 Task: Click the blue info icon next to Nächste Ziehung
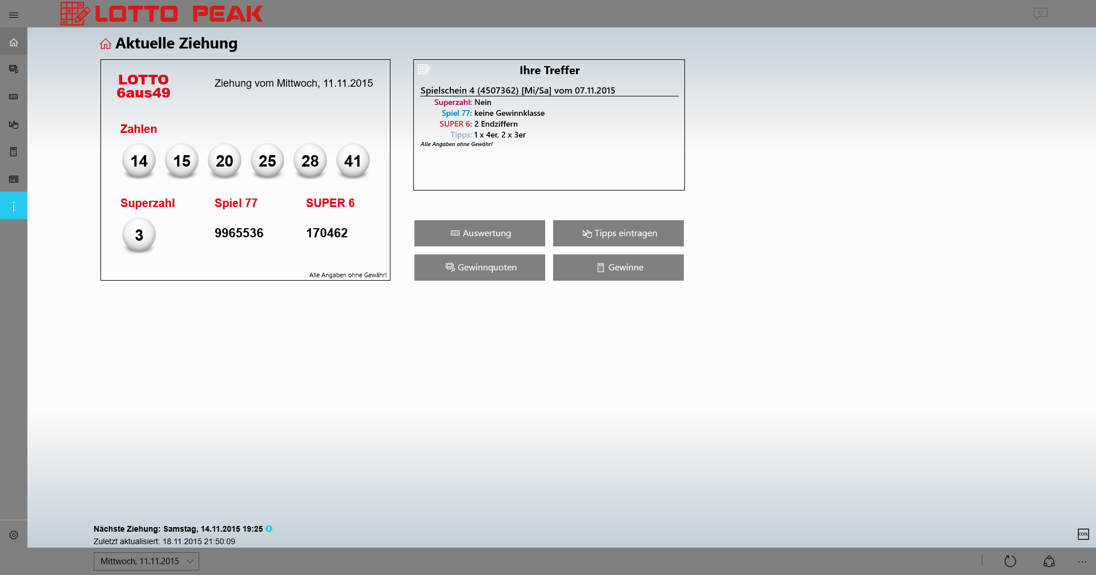pyautogui.click(x=269, y=529)
